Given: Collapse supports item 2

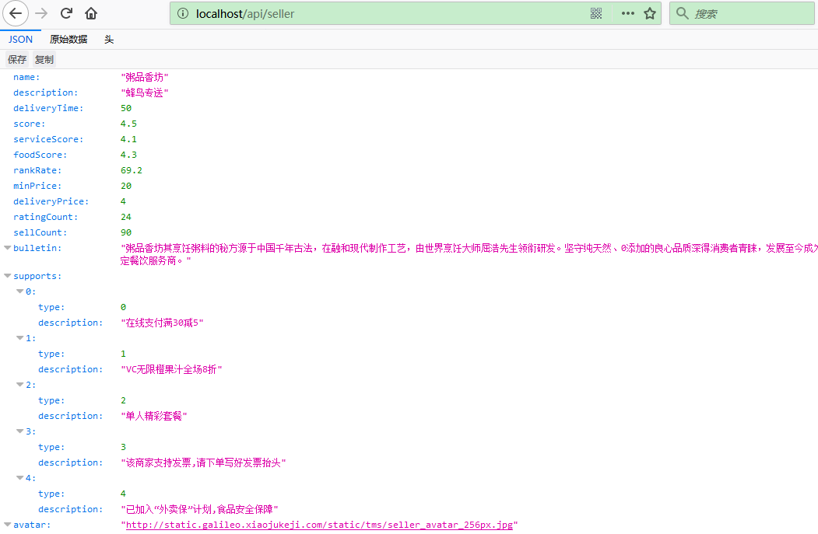Looking at the screenshot, I should pyautogui.click(x=20, y=385).
